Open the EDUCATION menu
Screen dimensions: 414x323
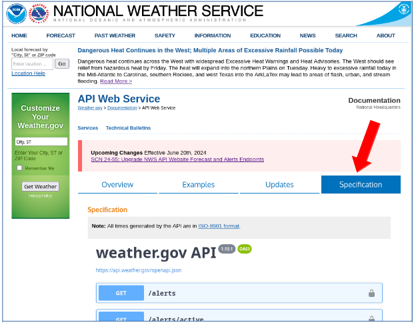(265, 35)
